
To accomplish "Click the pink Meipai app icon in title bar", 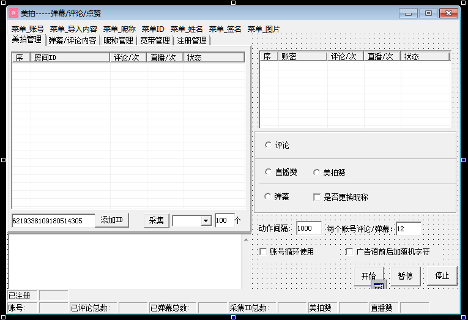I will (x=13, y=13).
